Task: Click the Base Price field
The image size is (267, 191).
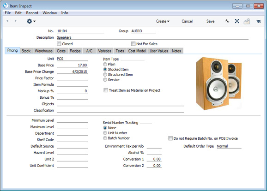Action: tap(73, 65)
